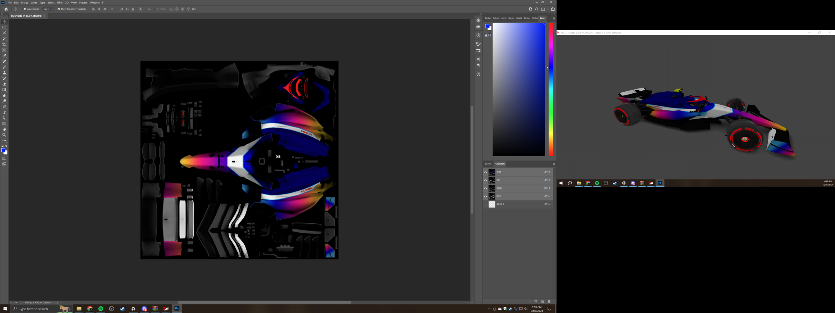Hide the RGB channel visibility eye
Image resolution: width=835 pixels, height=313 pixels.
pyautogui.click(x=486, y=172)
